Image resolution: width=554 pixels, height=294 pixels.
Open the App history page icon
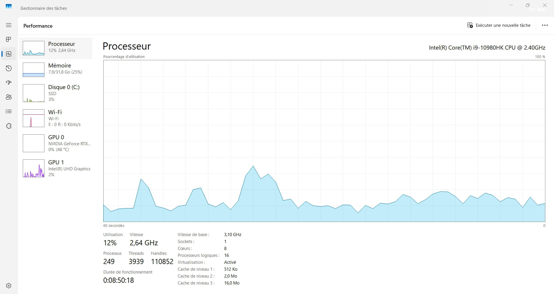[9, 68]
